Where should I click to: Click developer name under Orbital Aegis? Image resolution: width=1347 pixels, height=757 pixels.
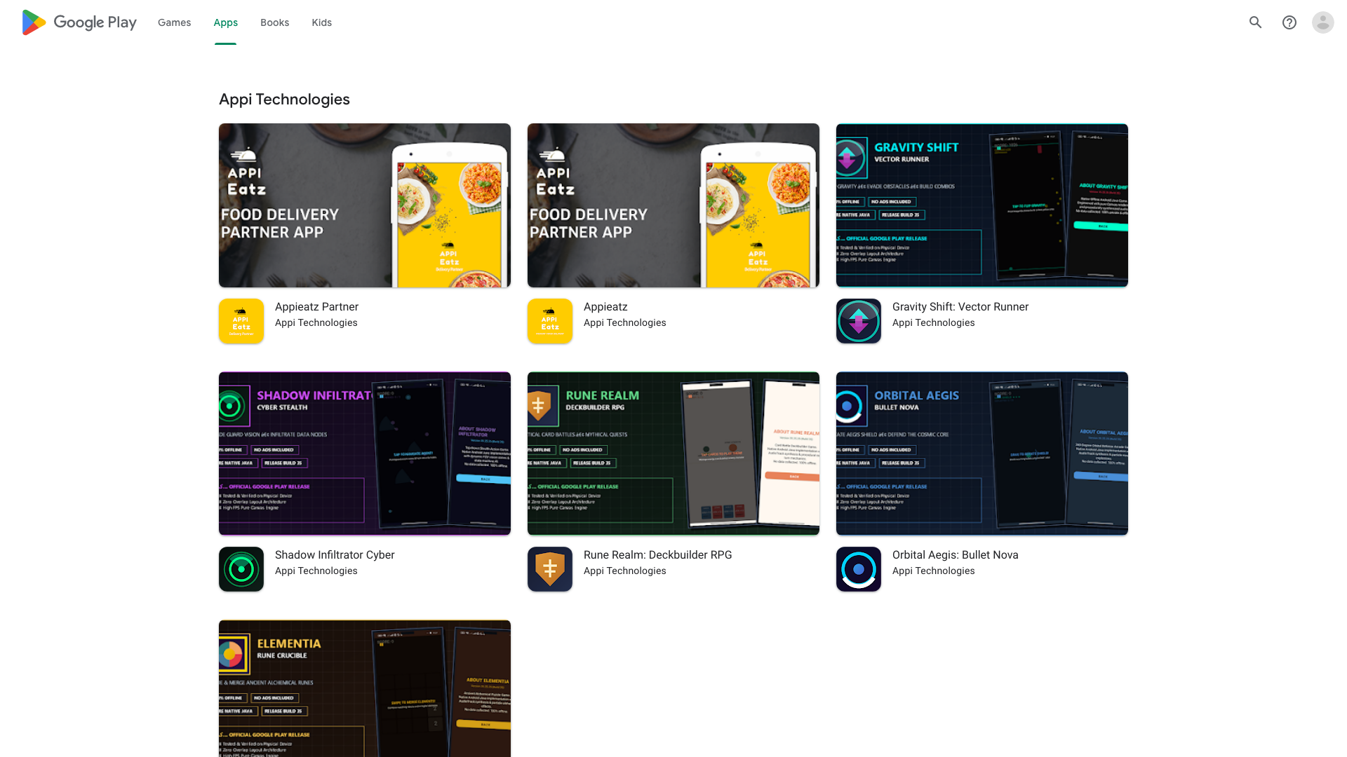[933, 571]
